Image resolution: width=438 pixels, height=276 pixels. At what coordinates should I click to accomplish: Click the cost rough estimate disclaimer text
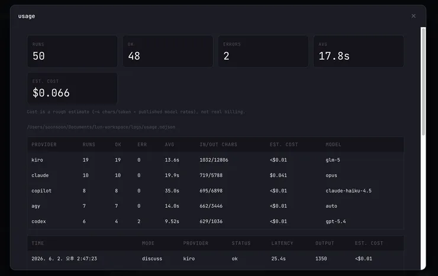(136, 112)
